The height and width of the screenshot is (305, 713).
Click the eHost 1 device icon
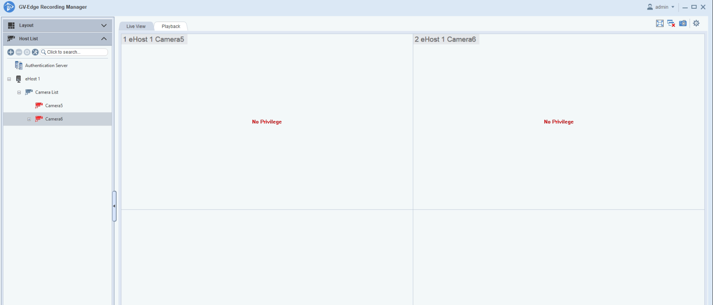pos(19,79)
